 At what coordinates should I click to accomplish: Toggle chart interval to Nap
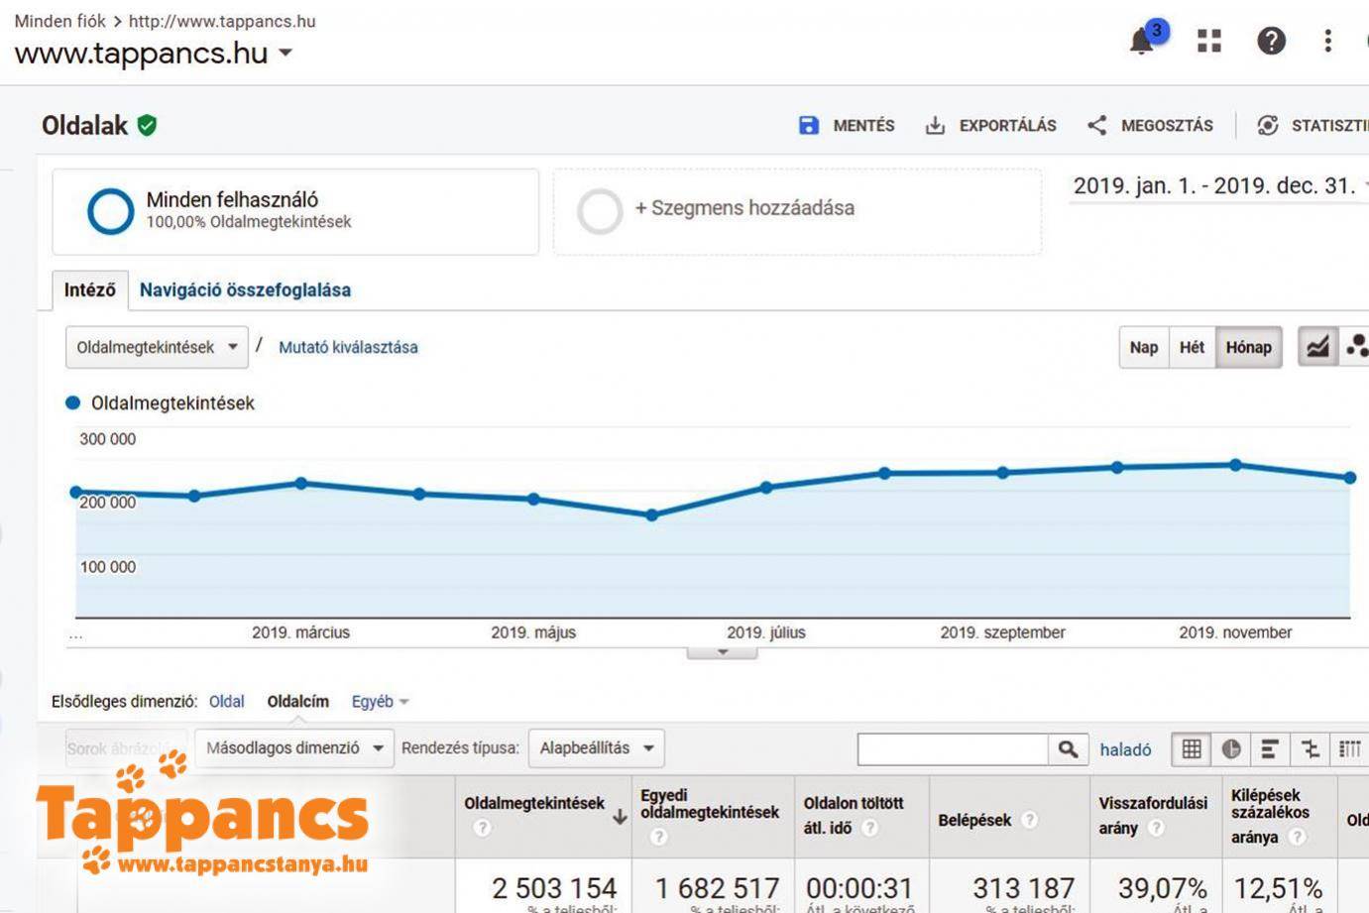tap(1143, 347)
